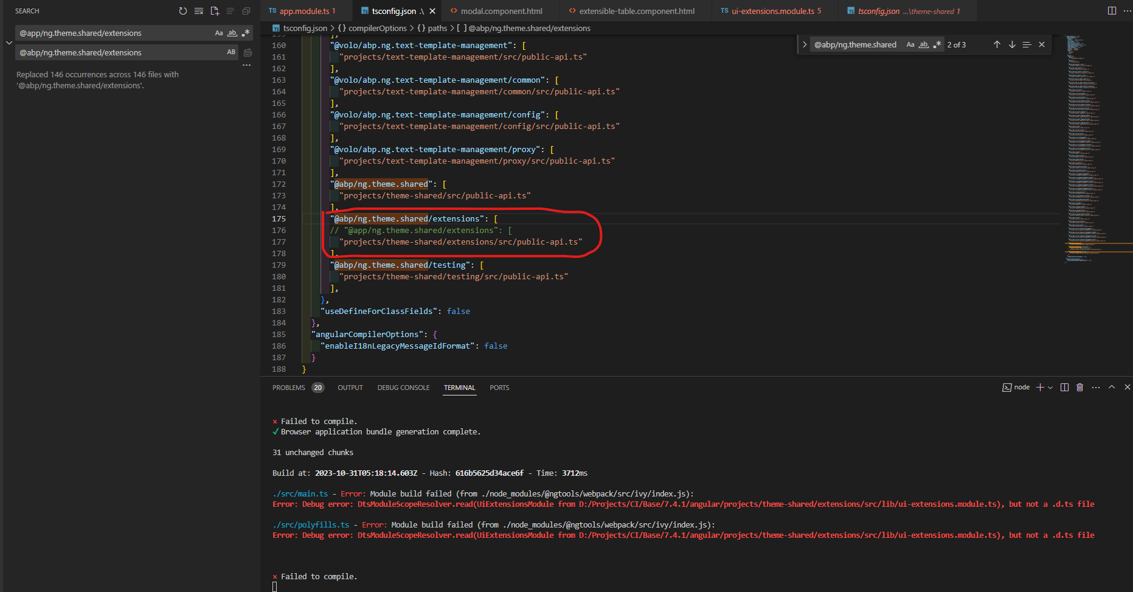Refresh search results in Search panel
Viewport: 1133px width, 592px height.
click(183, 11)
